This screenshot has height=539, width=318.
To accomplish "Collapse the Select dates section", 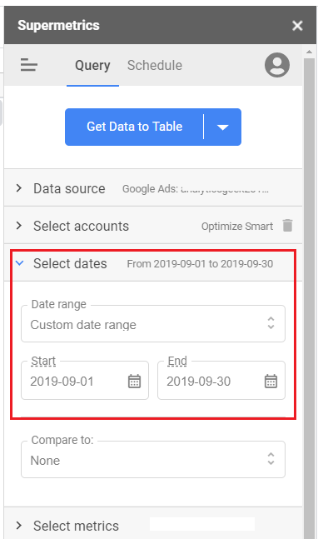I will click(x=153, y=263).
